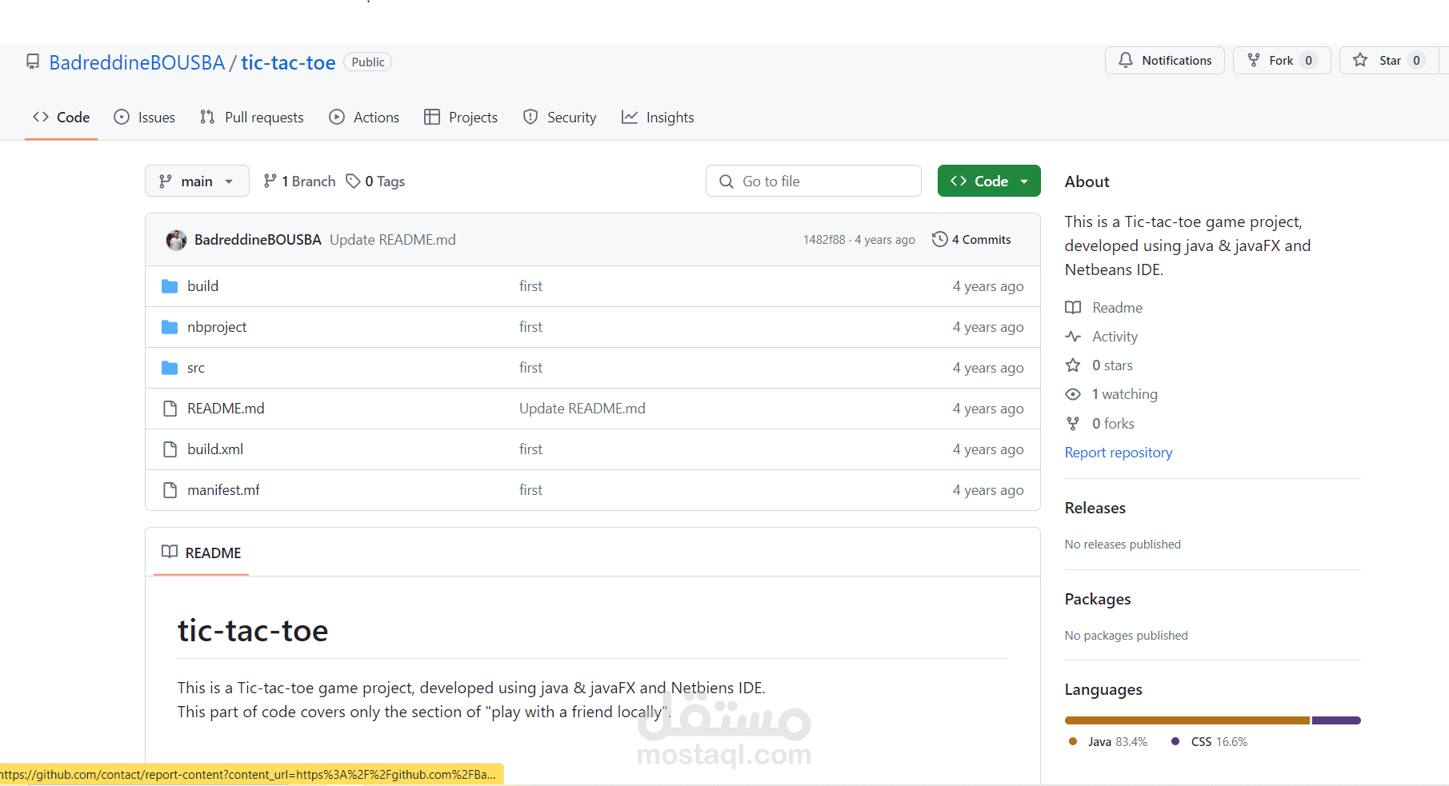
Task: Click the src folder icon
Action: (x=170, y=368)
